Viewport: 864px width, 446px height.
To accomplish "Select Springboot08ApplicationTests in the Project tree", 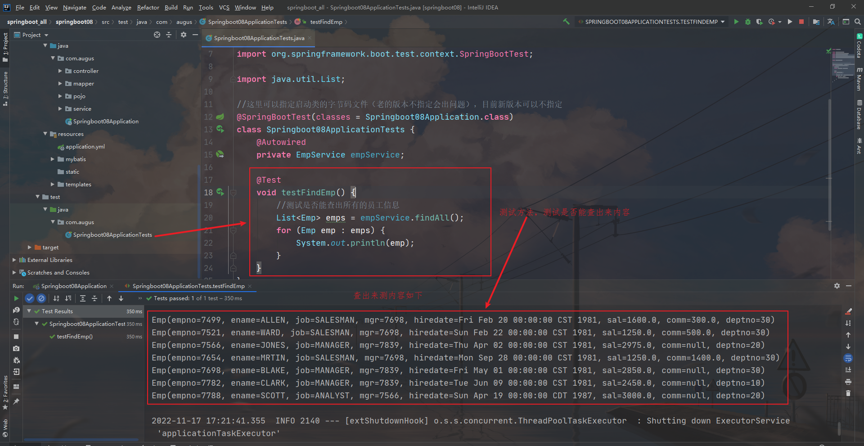I will point(112,235).
